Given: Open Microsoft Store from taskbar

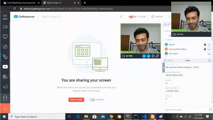Looking at the screenshot, I should 95,117.
